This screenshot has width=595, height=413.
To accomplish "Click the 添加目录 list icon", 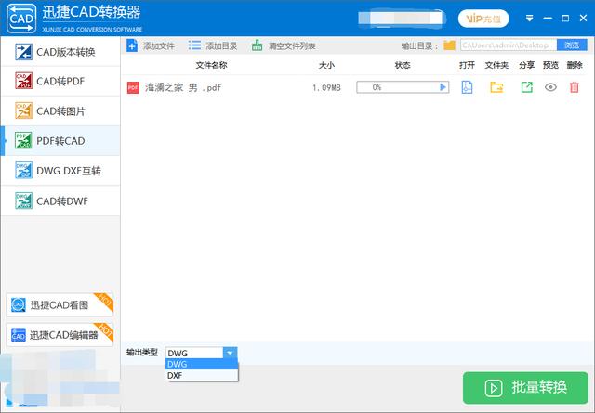I will pos(194,45).
